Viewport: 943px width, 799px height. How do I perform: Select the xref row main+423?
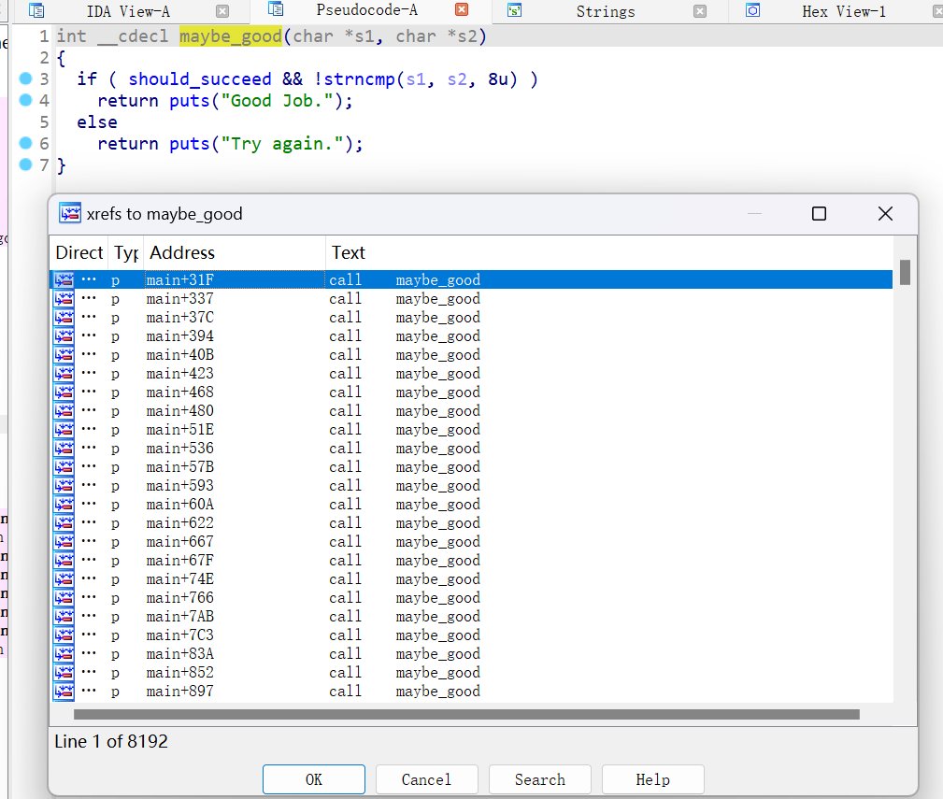click(471, 374)
